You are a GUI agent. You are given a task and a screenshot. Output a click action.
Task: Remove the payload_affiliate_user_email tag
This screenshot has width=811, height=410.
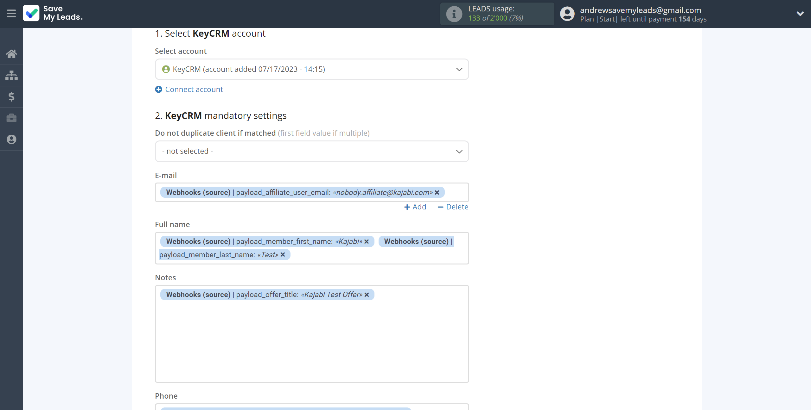pos(437,192)
